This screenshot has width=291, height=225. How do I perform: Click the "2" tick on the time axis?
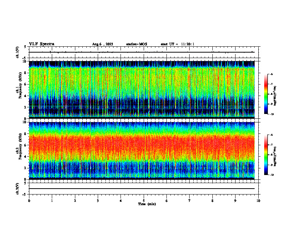(x=75, y=201)
